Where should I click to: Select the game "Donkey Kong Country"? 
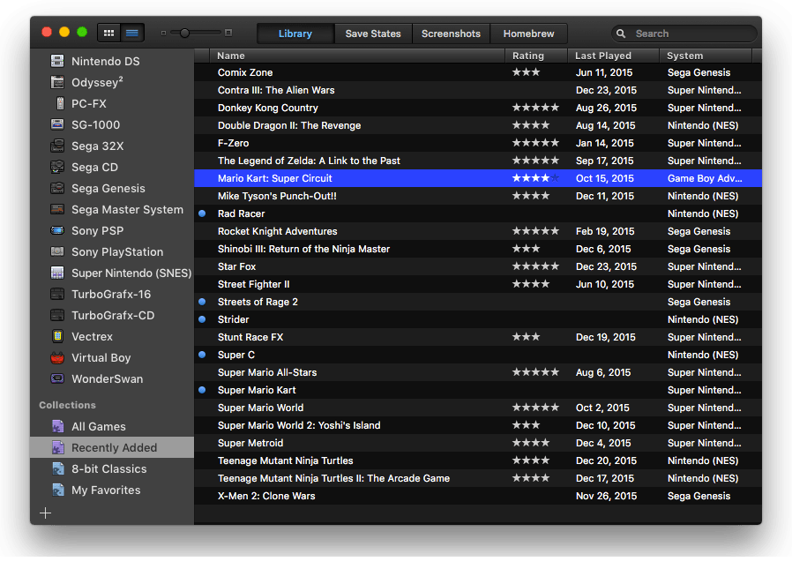point(478,108)
